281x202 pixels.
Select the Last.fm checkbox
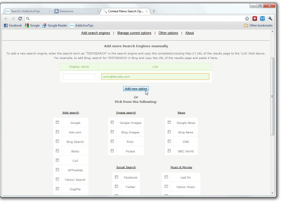(166, 177)
